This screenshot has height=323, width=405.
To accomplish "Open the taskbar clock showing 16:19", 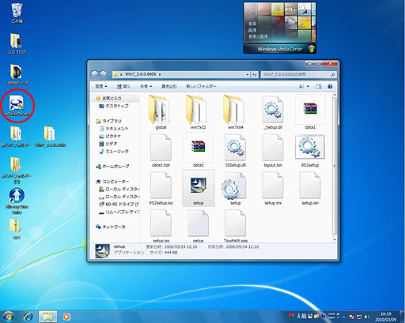I will point(385,317).
